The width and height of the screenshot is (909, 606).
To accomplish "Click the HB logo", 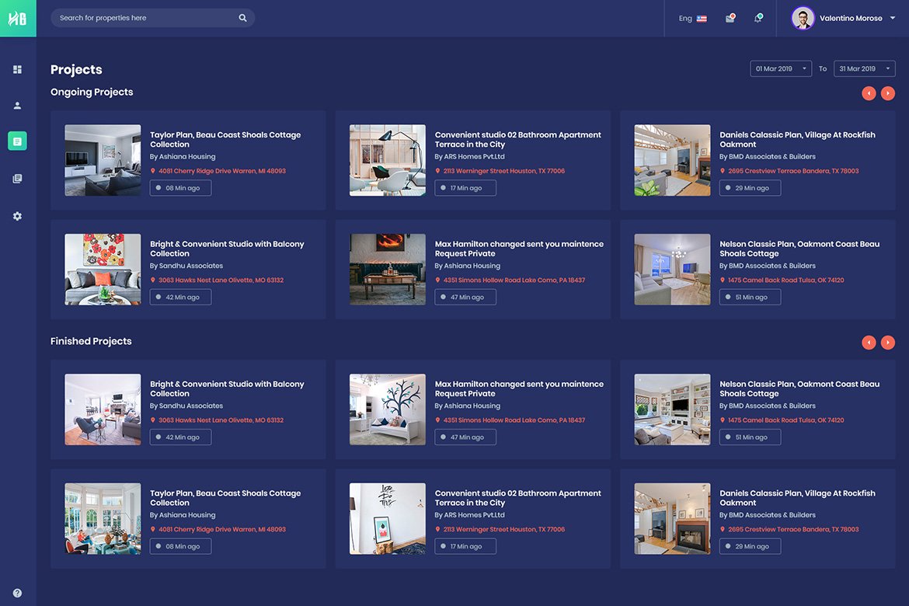I will pyautogui.click(x=18, y=19).
